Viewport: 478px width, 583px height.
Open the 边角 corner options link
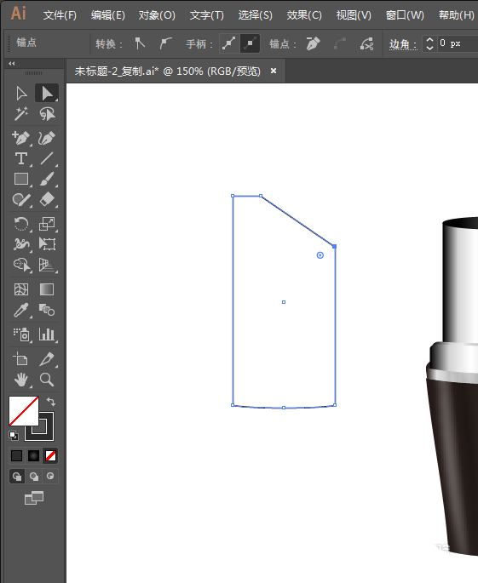[x=403, y=44]
